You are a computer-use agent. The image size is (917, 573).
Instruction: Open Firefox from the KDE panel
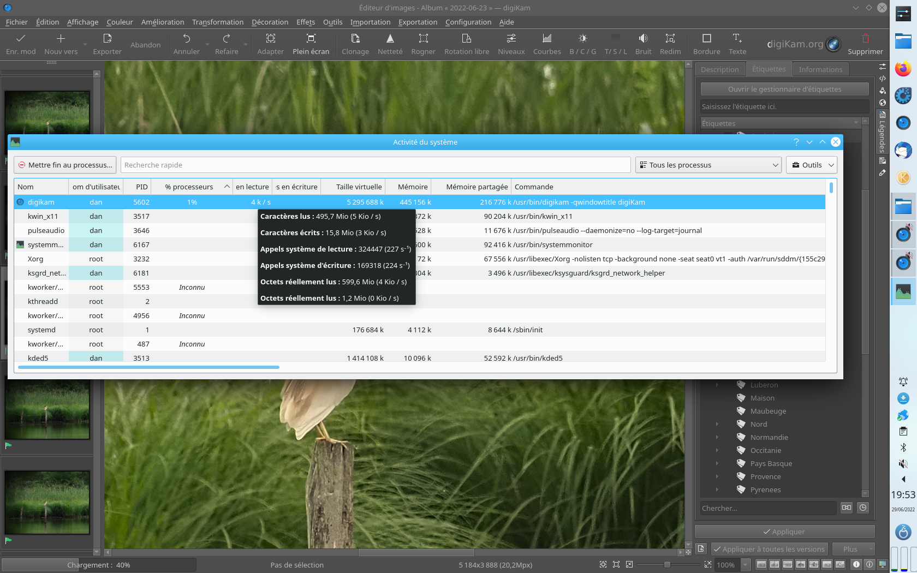tap(903, 69)
